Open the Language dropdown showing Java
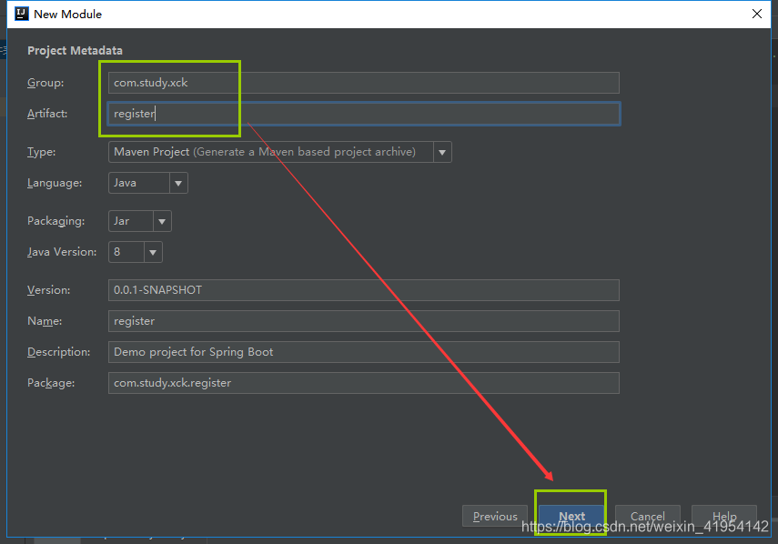This screenshot has height=544, width=778. (147, 183)
